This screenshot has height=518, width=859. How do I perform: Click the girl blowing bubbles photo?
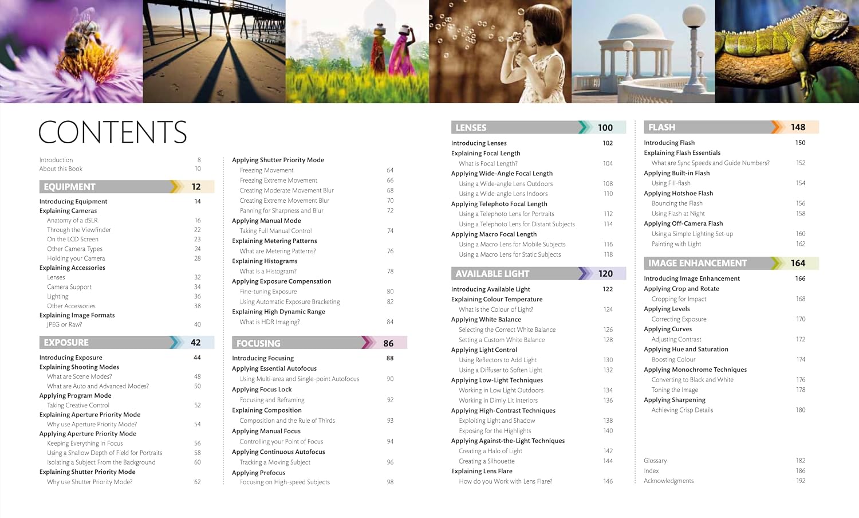click(501, 52)
